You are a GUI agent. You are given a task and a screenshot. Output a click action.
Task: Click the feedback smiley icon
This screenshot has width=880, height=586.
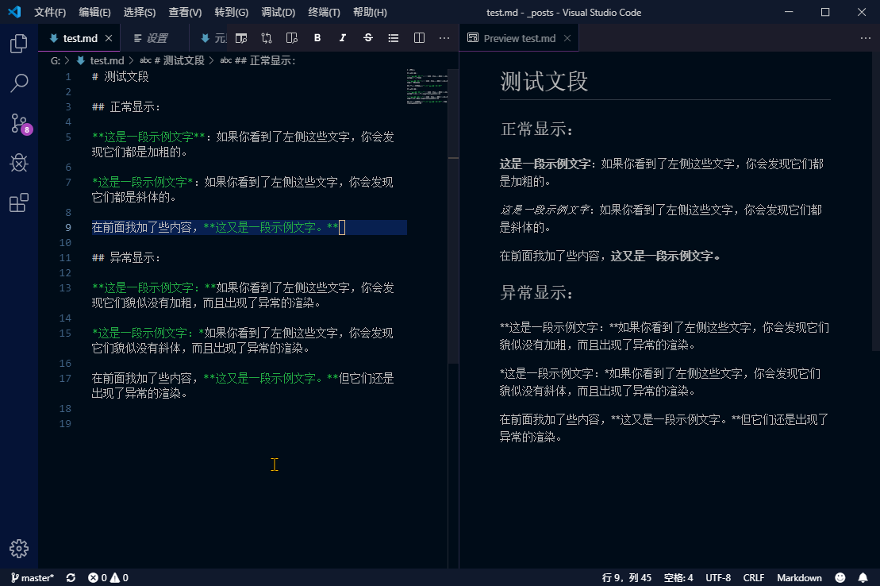[840, 577]
